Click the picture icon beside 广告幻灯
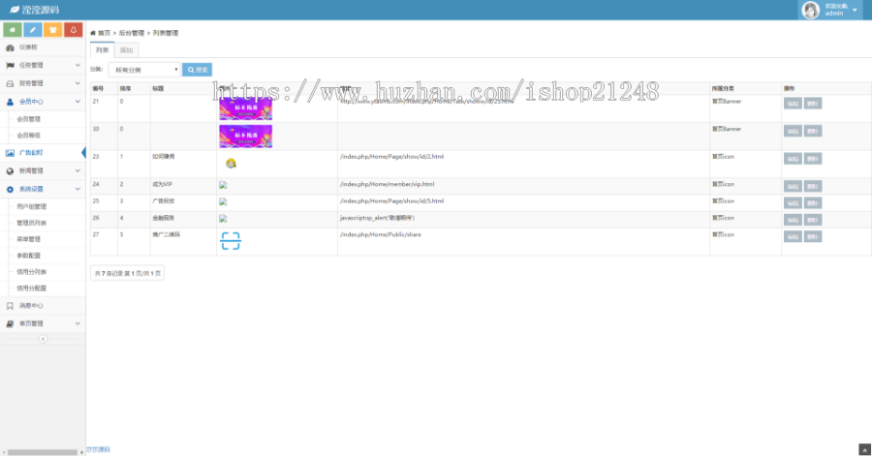This screenshot has width=872, height=457. click(x=10, y=153)
